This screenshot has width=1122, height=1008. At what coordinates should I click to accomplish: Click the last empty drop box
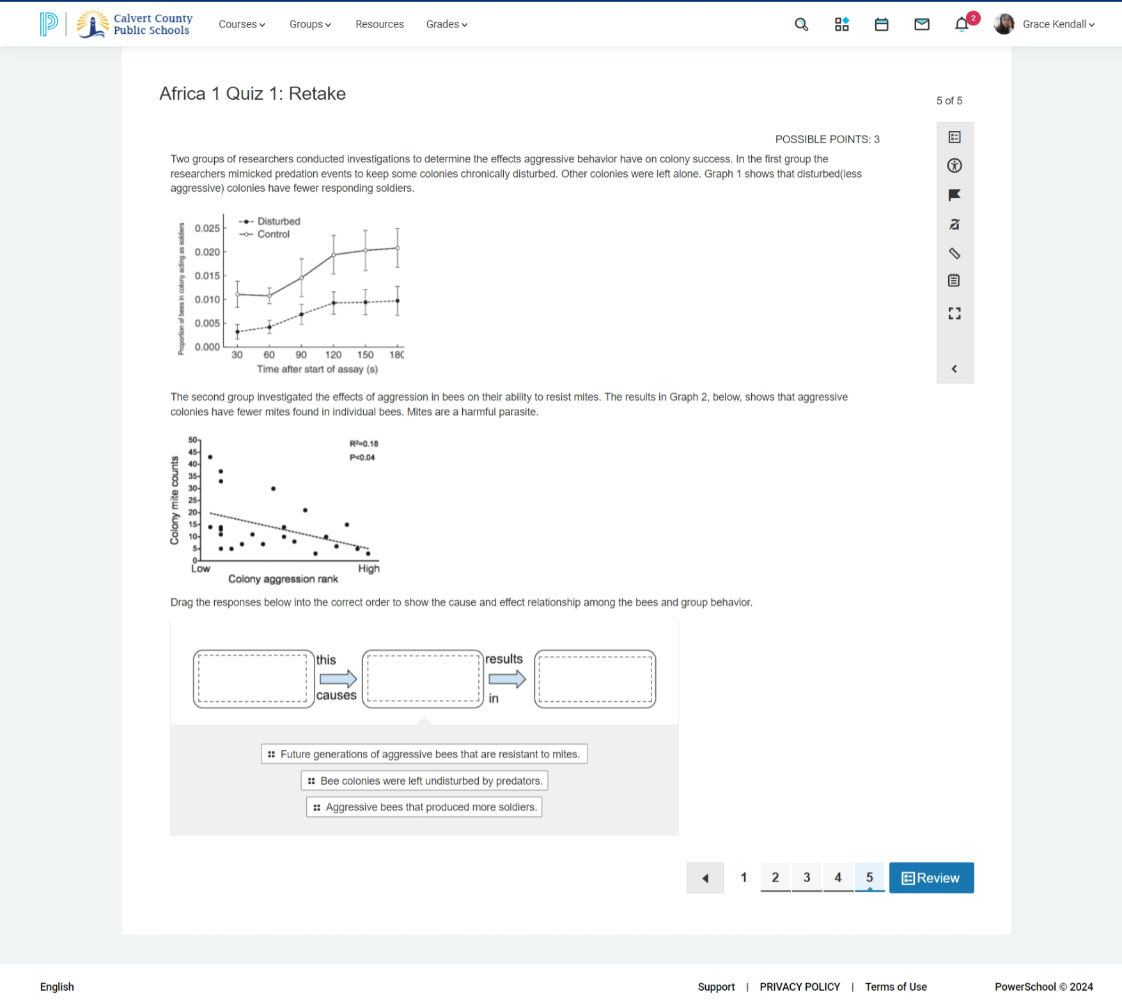(595, 679)
